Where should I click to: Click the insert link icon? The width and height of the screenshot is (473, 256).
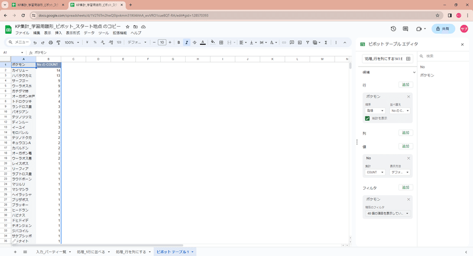point(284,43)
